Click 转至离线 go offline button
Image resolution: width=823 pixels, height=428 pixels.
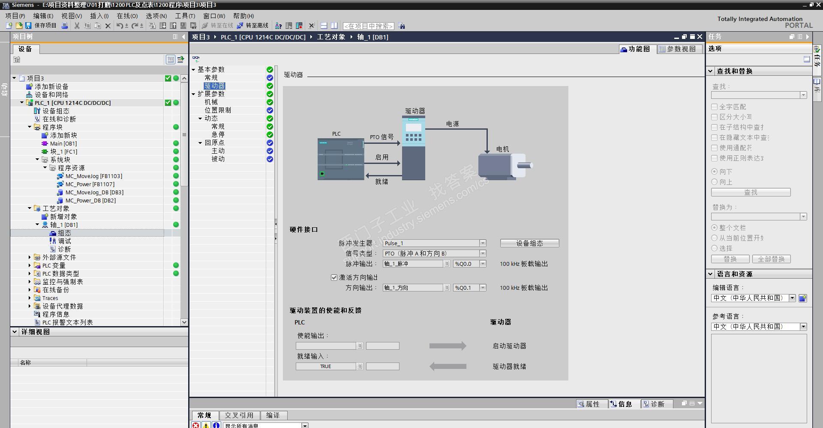click(x=252, y=26)
